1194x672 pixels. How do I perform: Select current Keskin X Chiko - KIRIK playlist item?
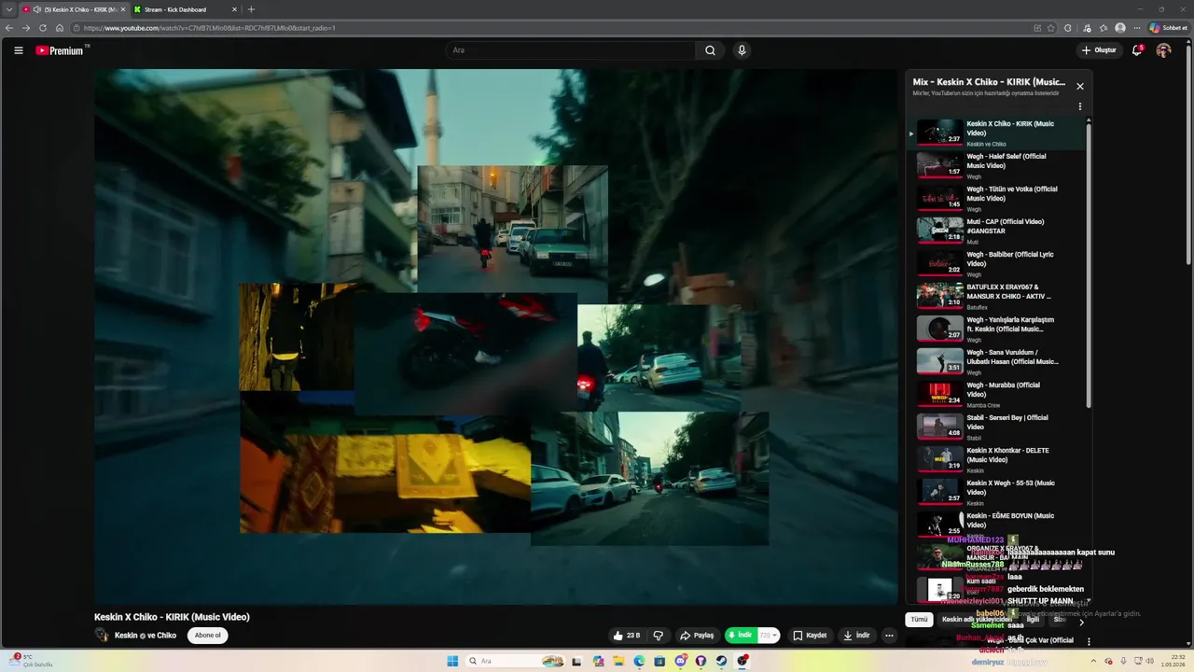996,133
